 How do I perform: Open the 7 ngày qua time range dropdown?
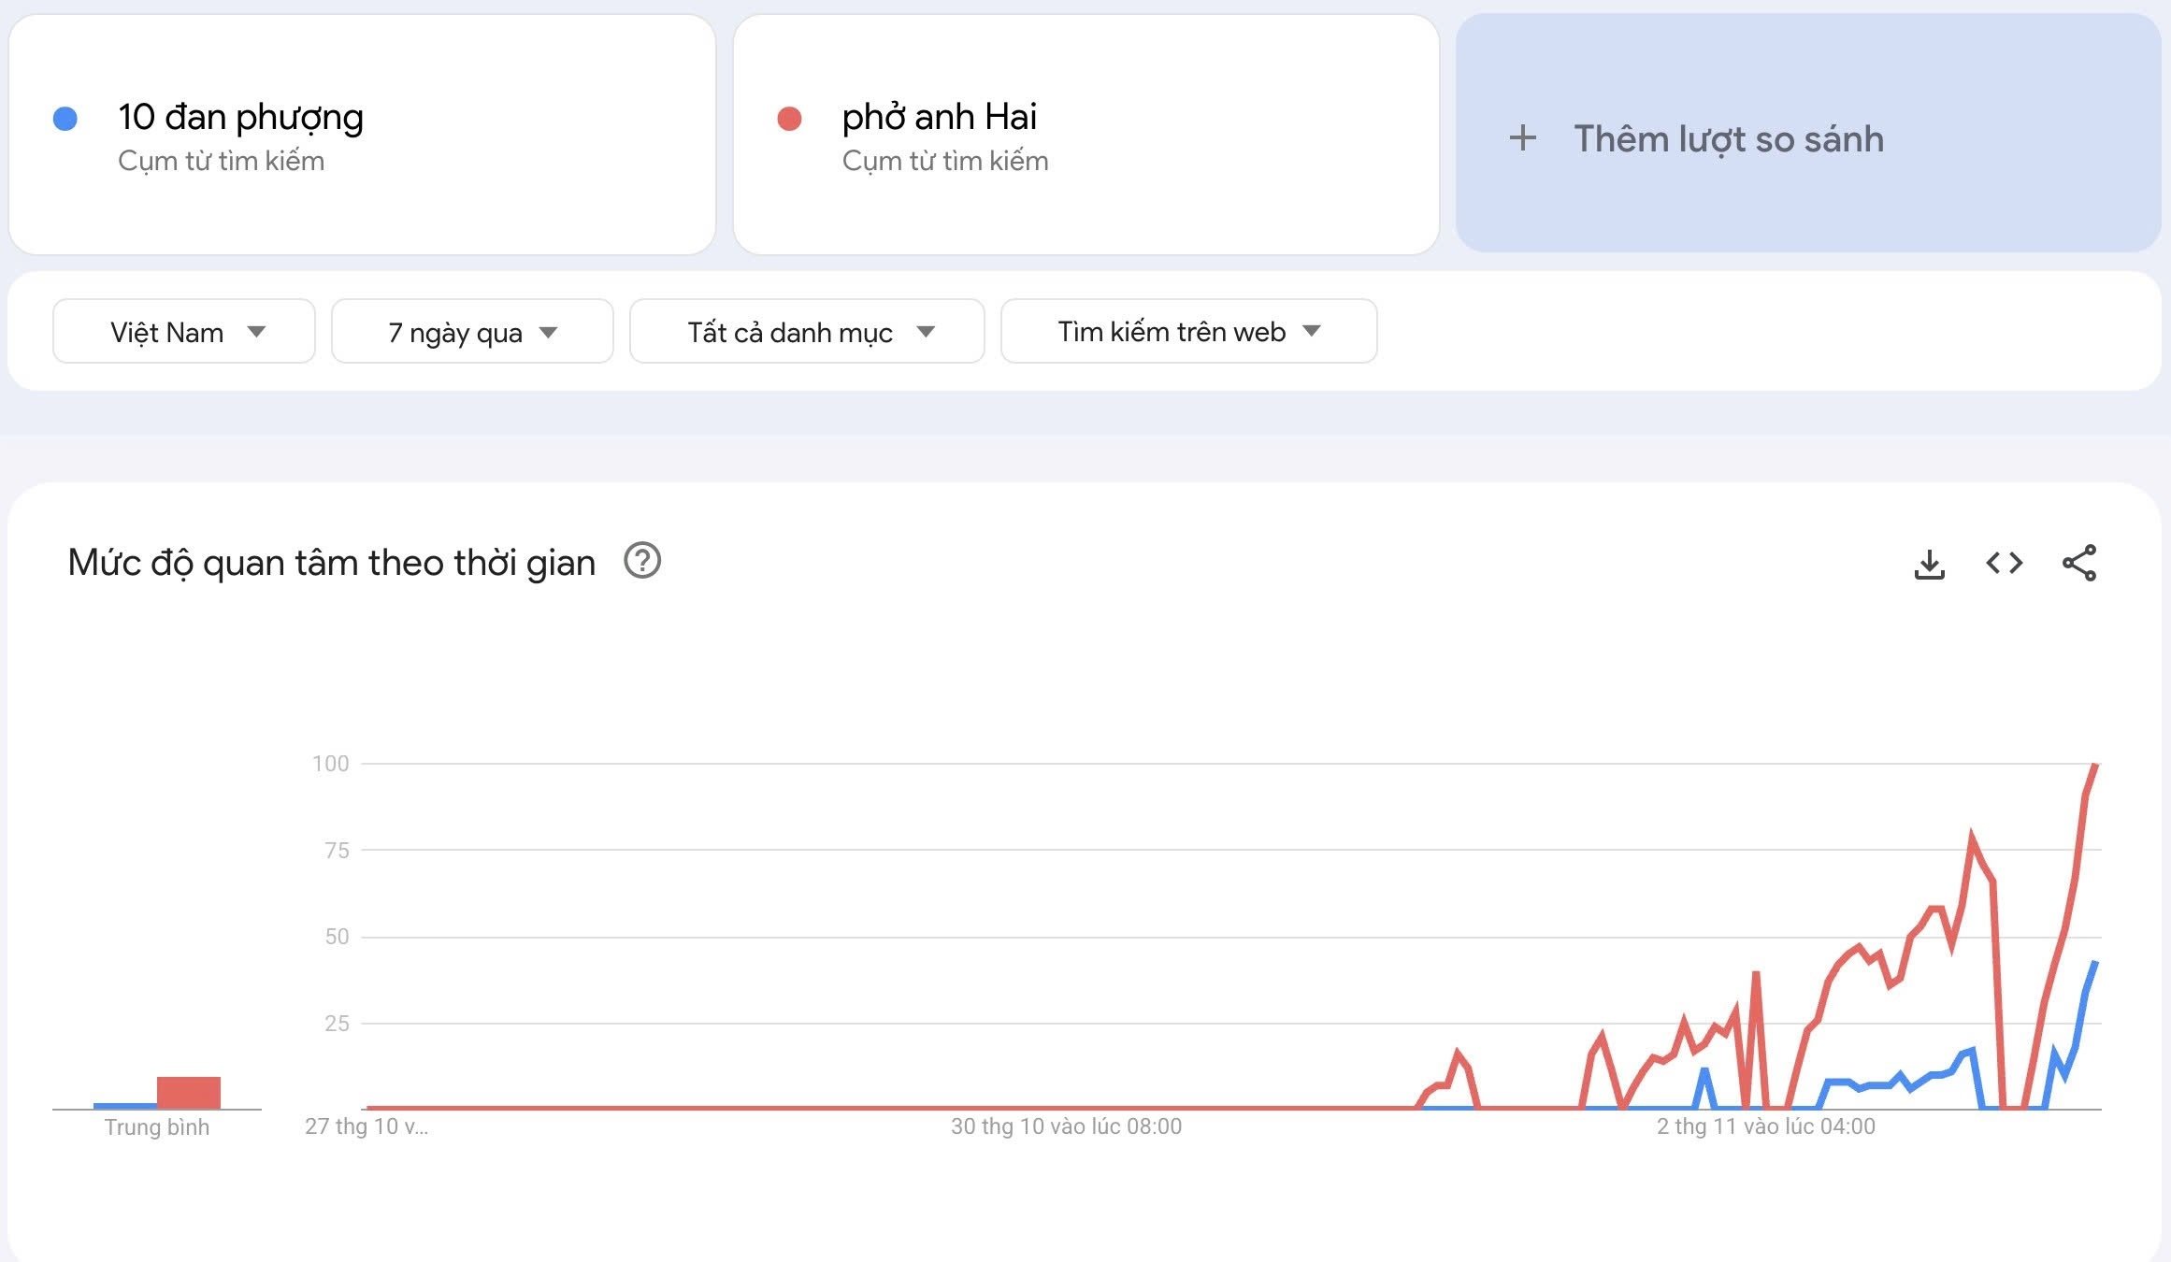(471, 331)
